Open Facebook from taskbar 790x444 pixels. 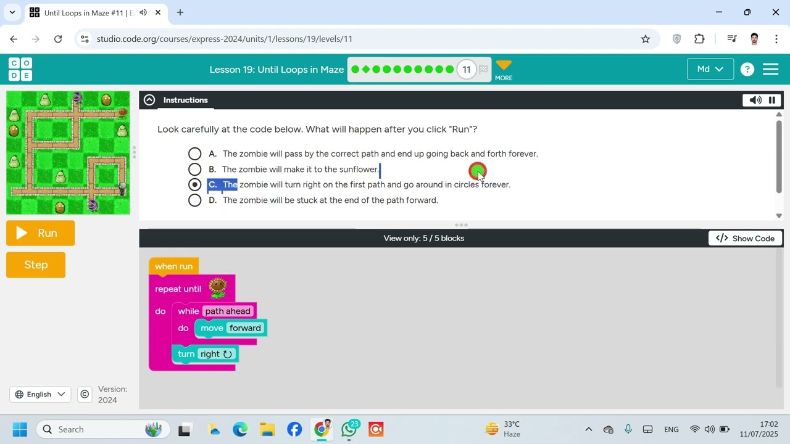[x=294, y=429]
